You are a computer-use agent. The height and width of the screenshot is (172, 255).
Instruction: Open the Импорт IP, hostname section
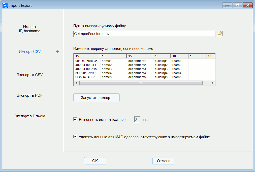pyautogui.click(x=30, y=29)
